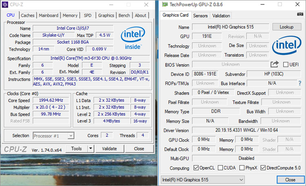
Task: Toggle the CUDA checkbox
Action: click(220, 168)
